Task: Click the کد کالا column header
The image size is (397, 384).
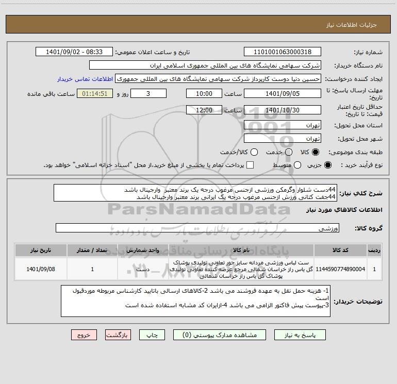Action: [x=340, y=250]
